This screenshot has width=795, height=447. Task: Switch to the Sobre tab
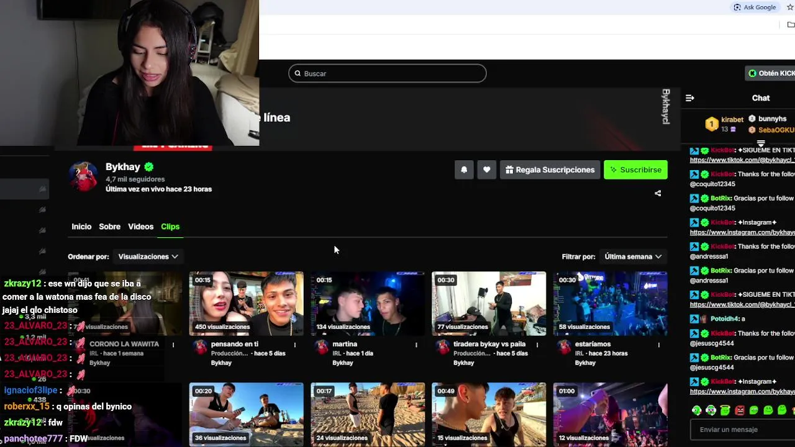(109, 227)
